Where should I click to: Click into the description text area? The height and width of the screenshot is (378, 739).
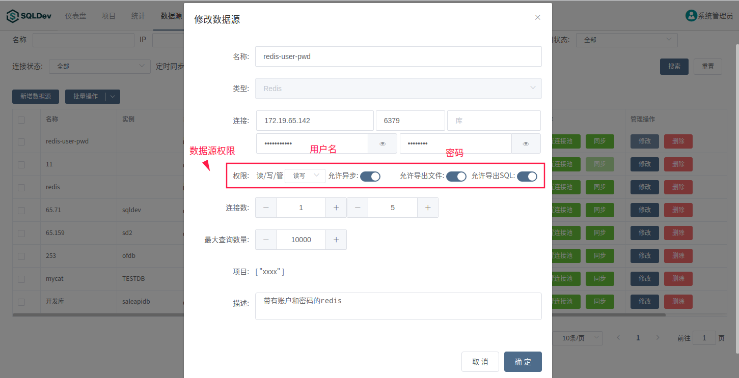pyautogui.click(x=398, y=306)
